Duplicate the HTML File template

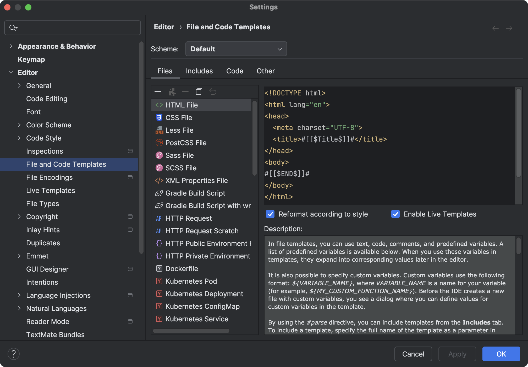[199, 91]
